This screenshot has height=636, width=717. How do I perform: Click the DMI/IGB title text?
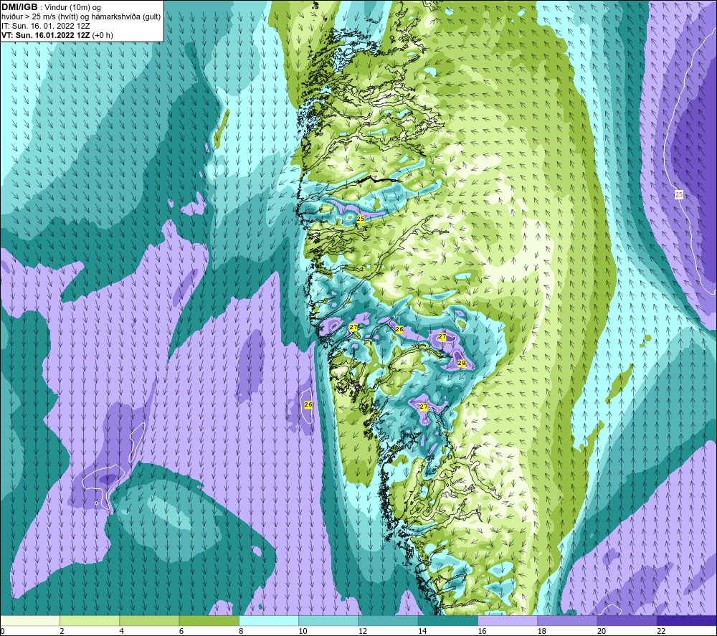pyautogui.click(x=19, y=7)
